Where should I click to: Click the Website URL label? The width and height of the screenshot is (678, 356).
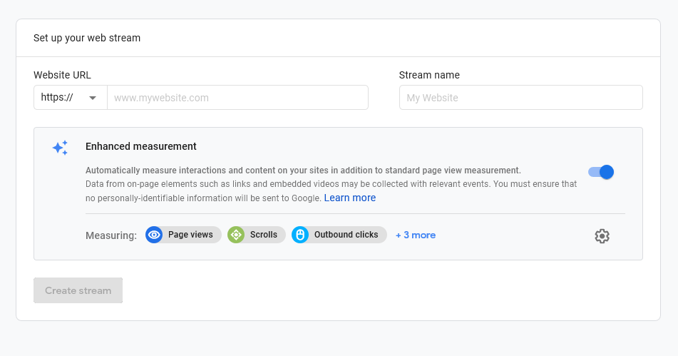(62, 75)
